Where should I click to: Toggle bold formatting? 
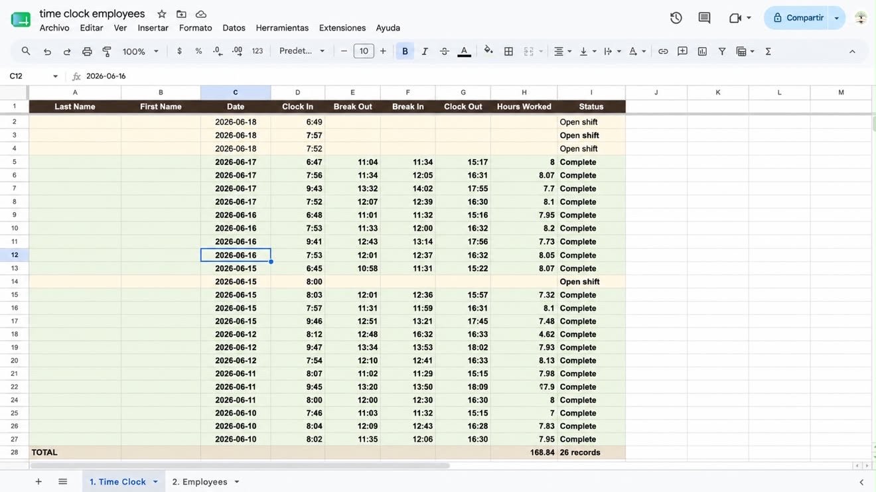click(405, 51)
